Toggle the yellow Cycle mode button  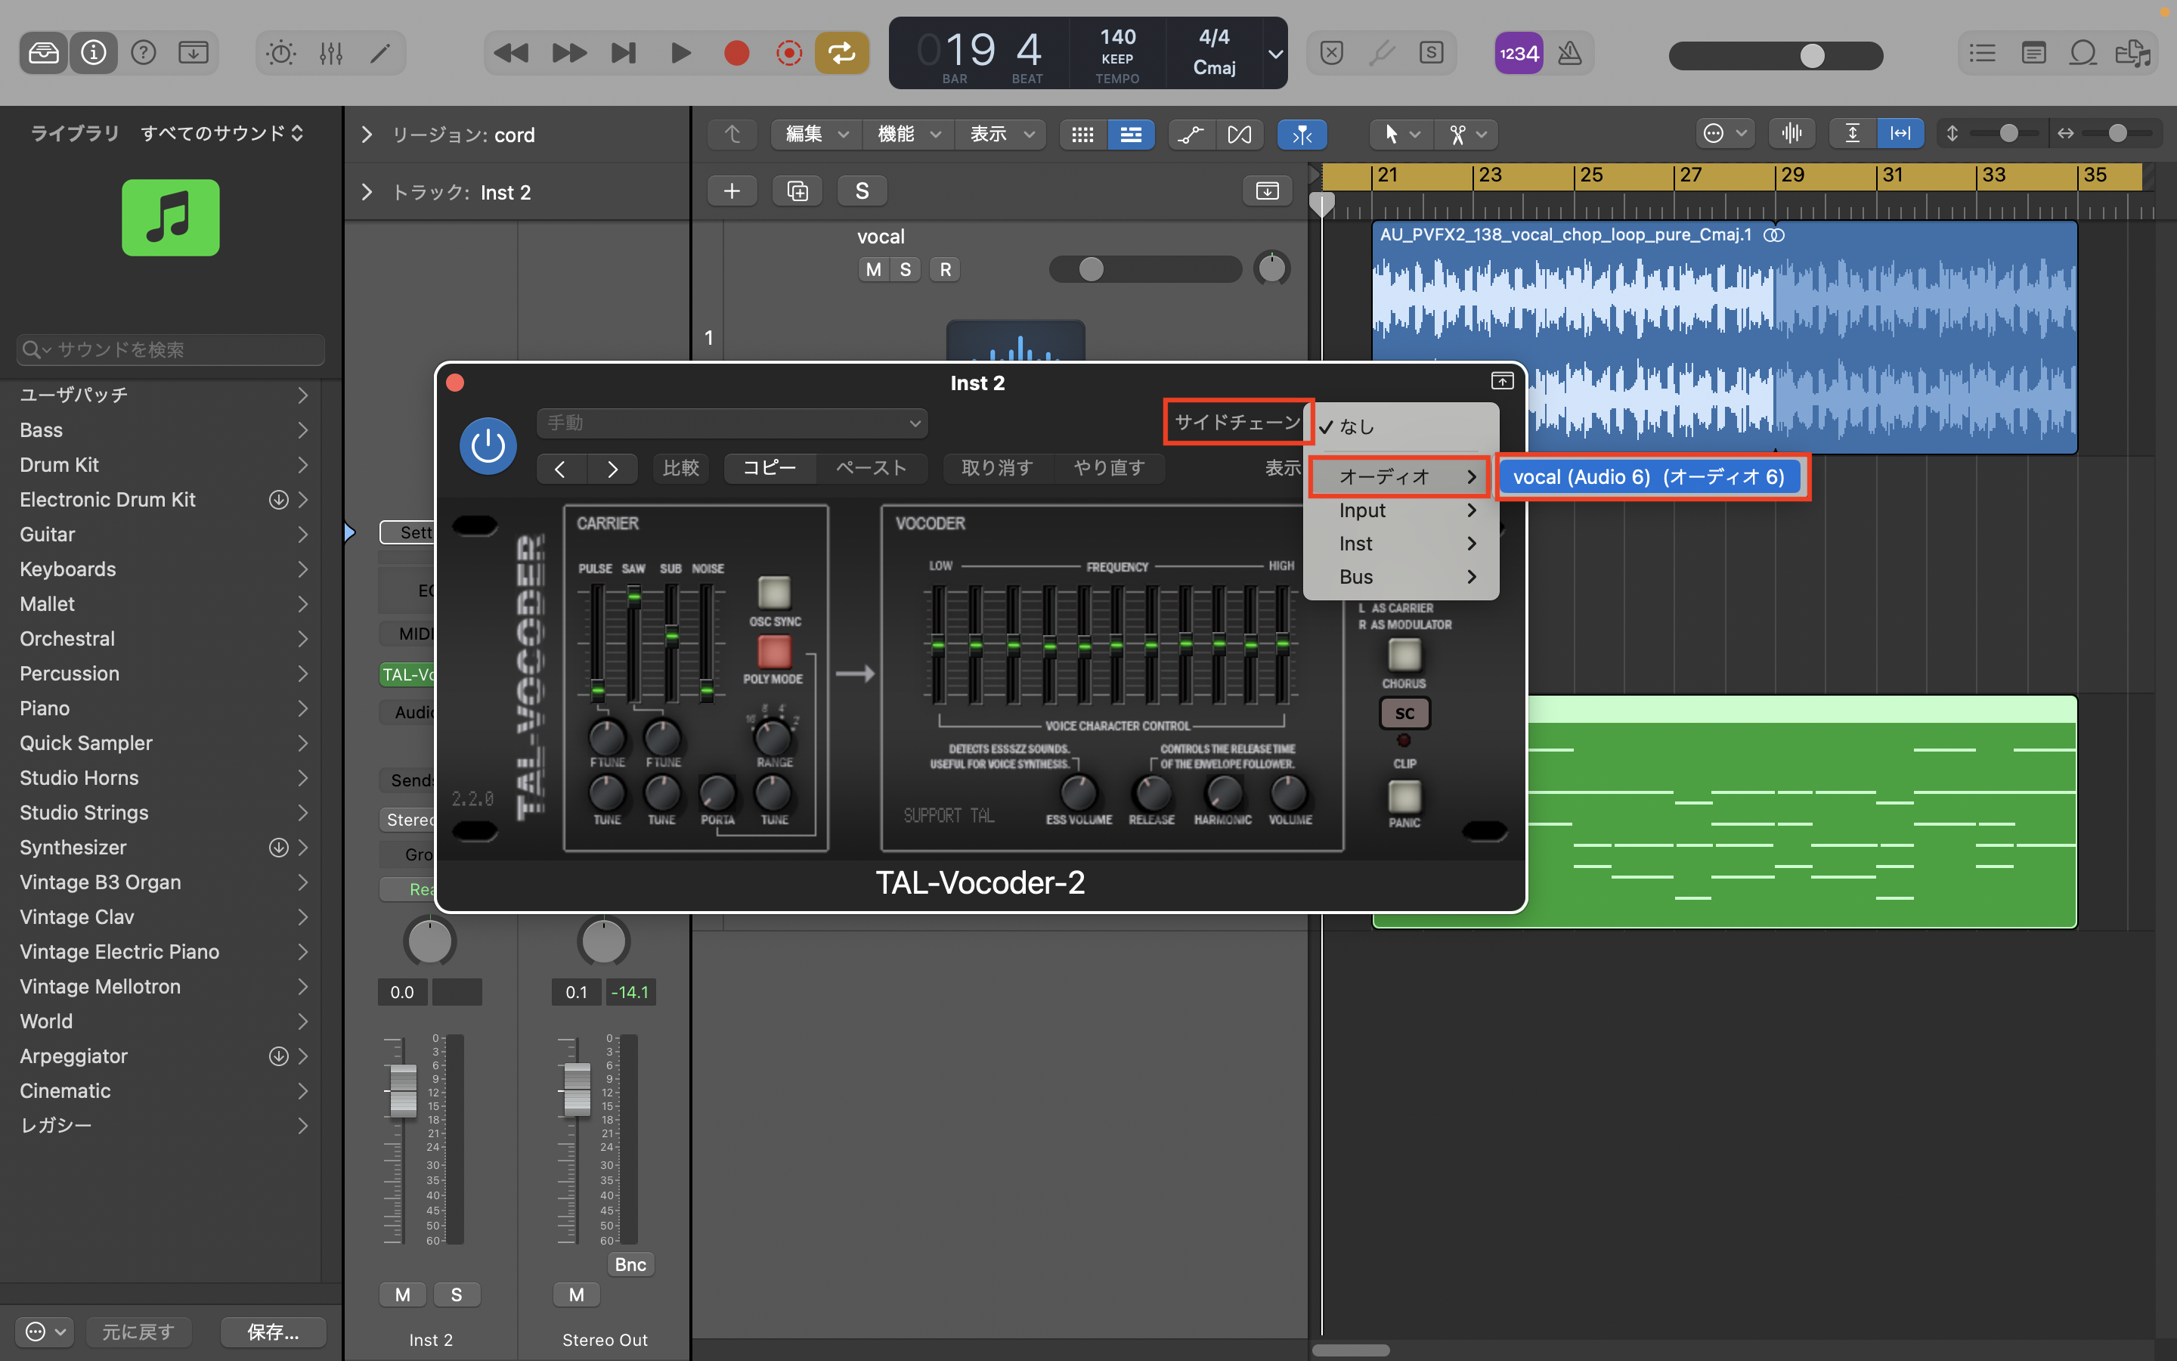841,53
